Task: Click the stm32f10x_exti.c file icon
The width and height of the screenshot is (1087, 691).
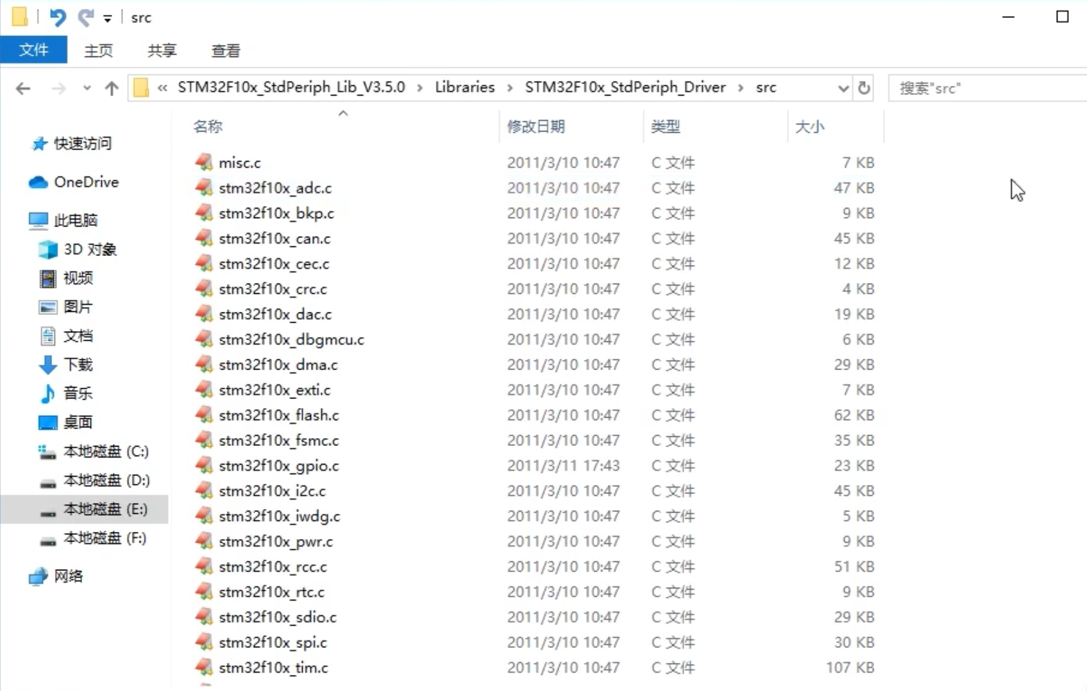Action: coord(204,389)
